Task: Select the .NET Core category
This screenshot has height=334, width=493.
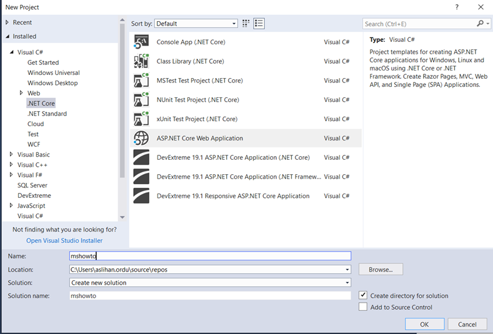Action: [41, 104]
